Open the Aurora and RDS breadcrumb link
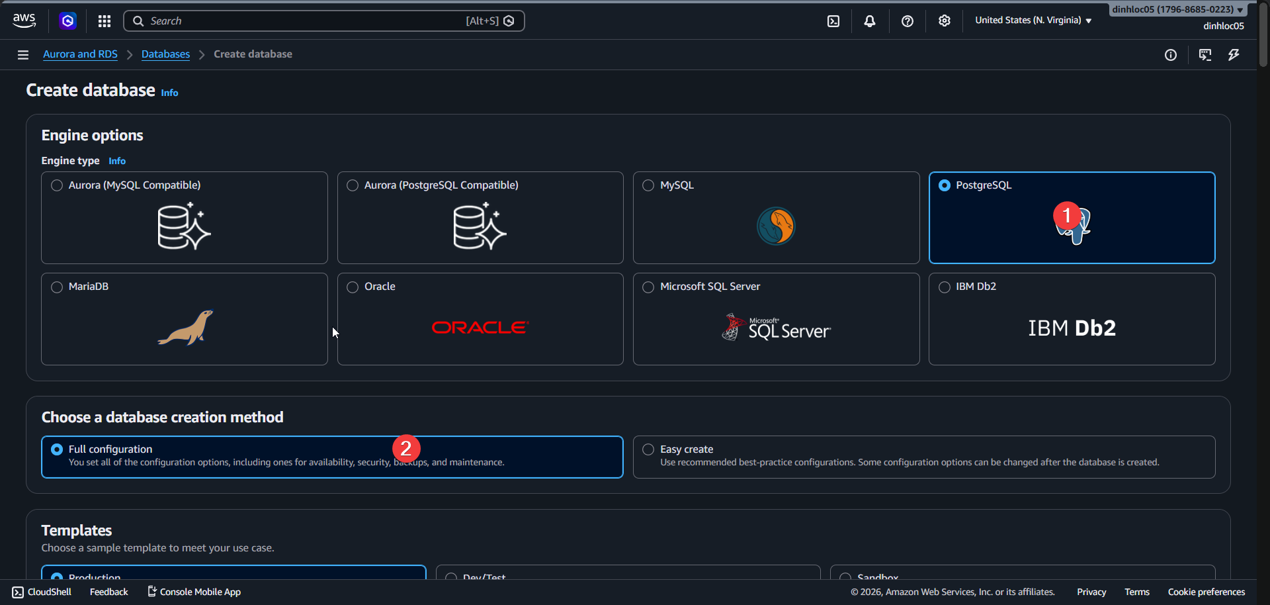Screen dimensions: 1270x605 (79, 54)
